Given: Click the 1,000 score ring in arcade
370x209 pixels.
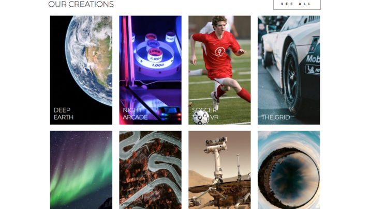Looking at the screenshot, I should pyautogui.click(x=157, y=65).
